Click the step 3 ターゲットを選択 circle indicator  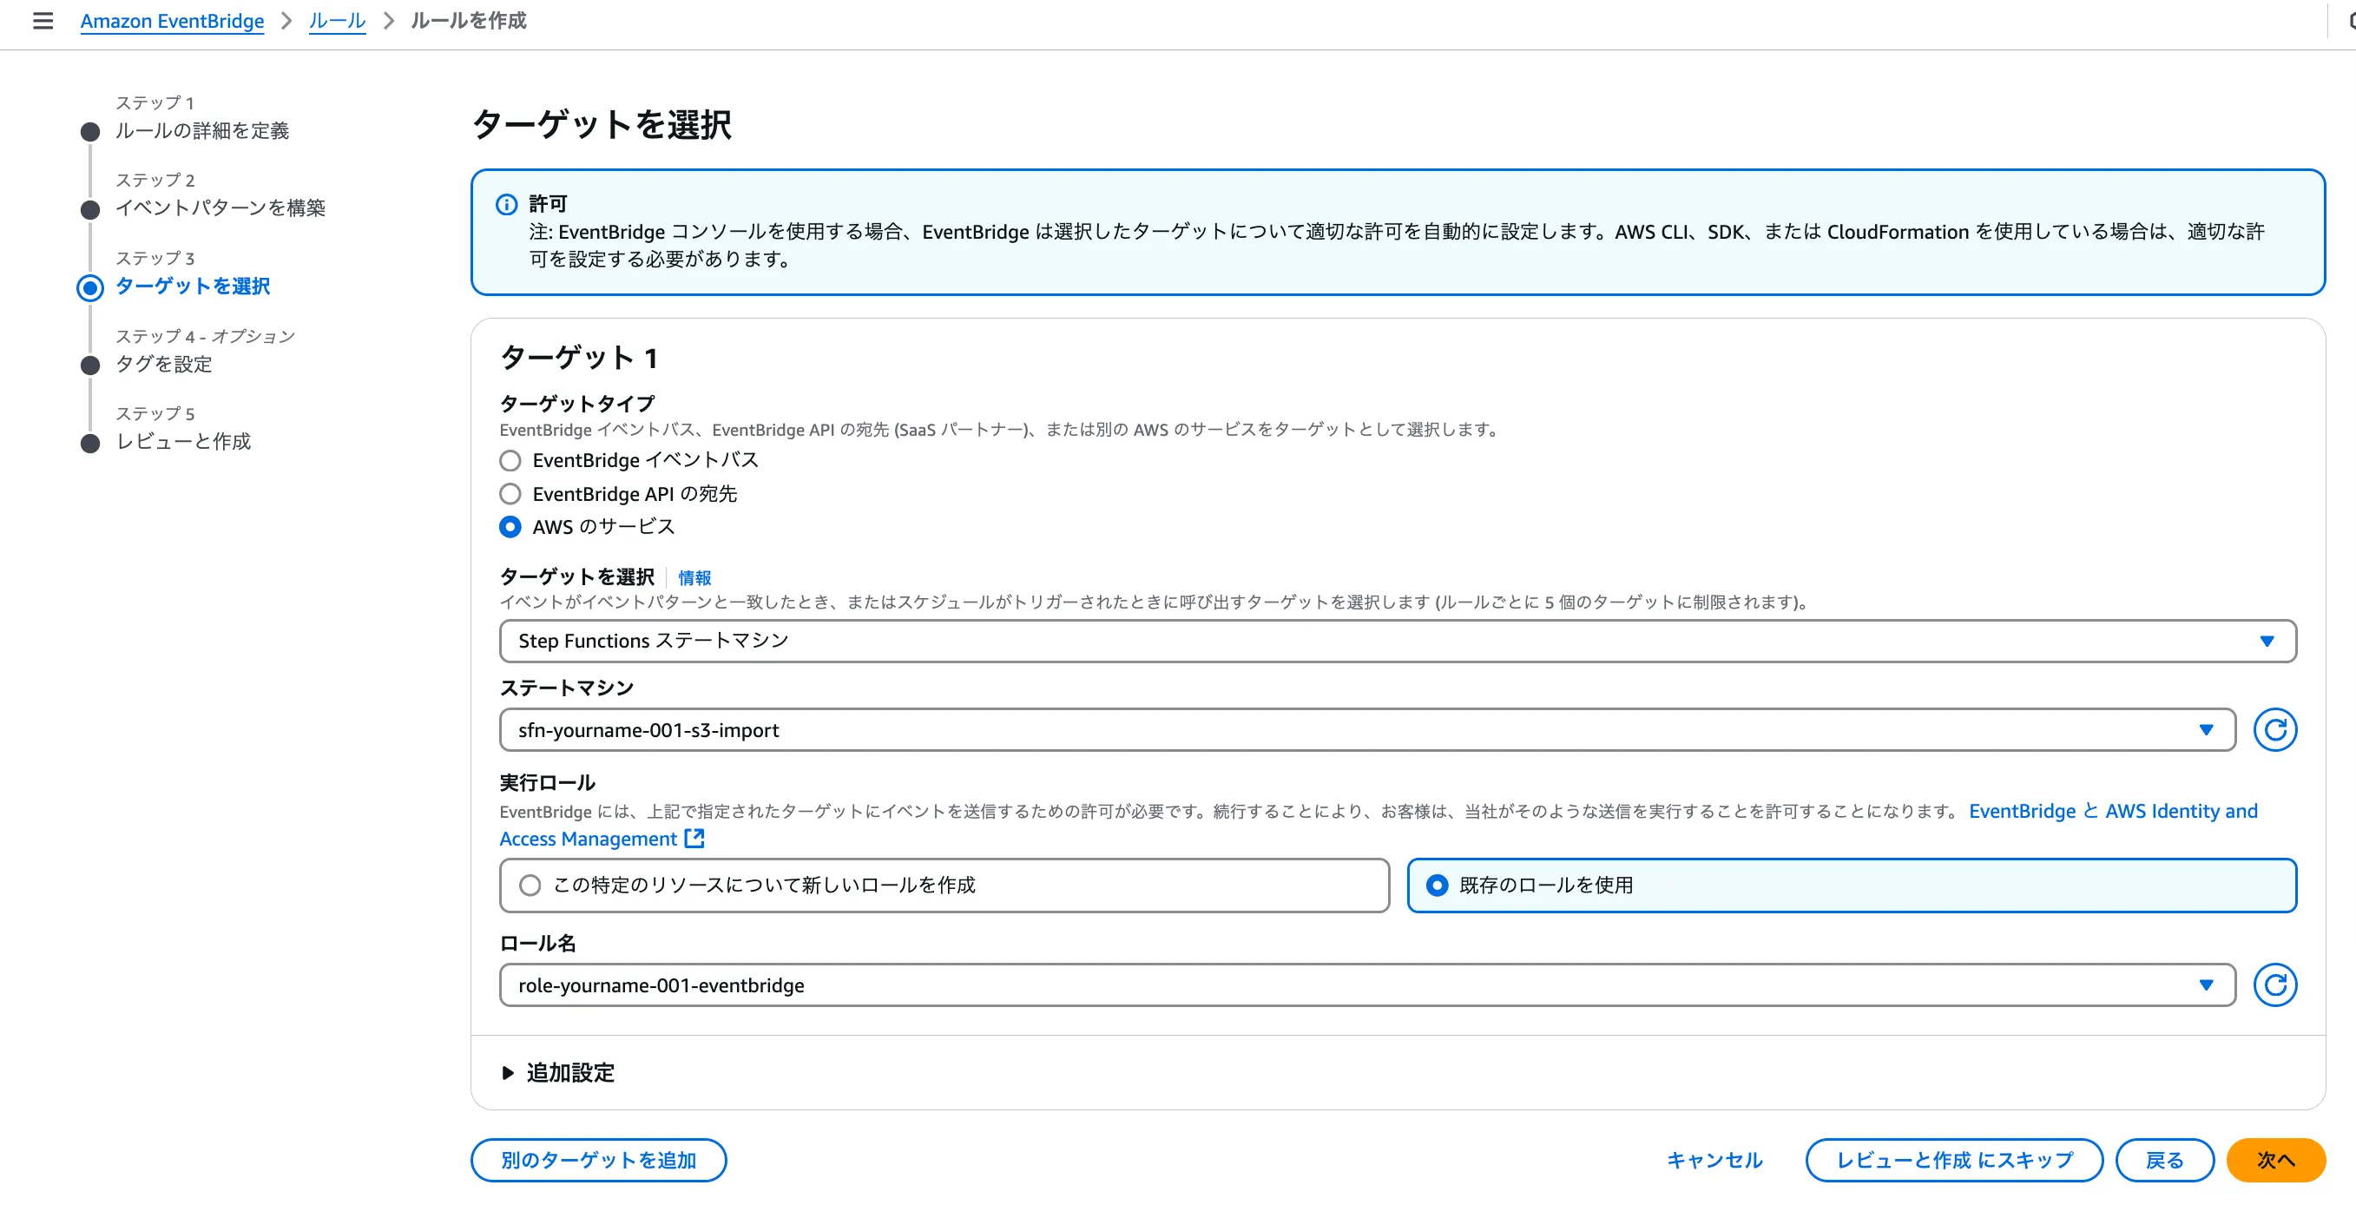tap(89, 287)
